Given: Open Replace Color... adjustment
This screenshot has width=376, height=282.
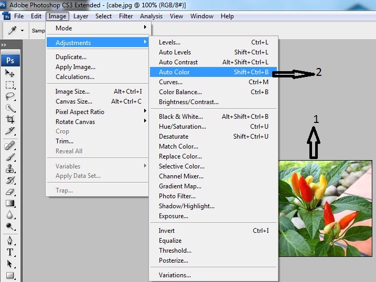Looking at the screenshot, I should point(213,156).
